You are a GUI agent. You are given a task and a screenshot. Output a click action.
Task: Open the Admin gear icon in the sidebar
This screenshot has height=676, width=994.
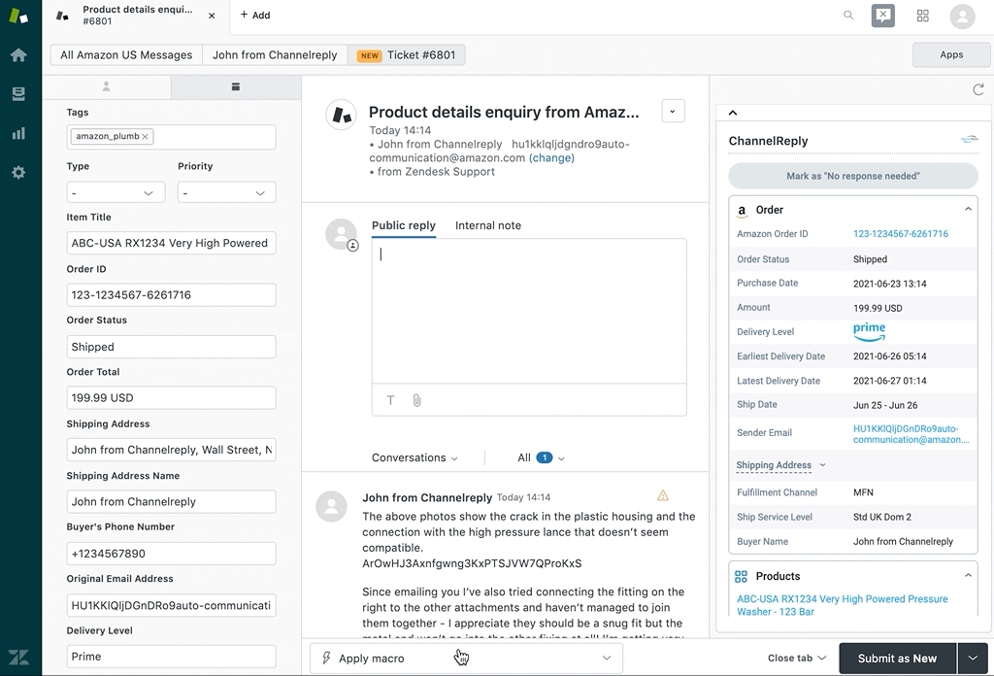click(x=18, y=173)
